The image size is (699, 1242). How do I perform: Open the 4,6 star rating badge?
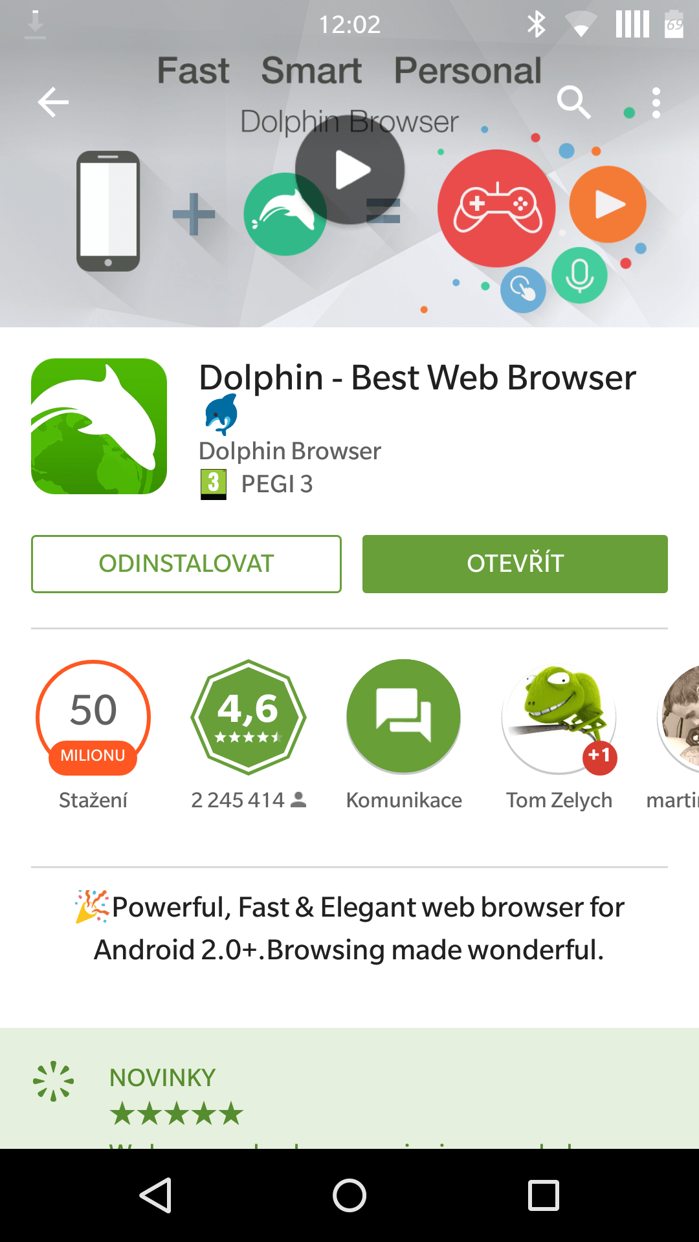tap(249, 717)
